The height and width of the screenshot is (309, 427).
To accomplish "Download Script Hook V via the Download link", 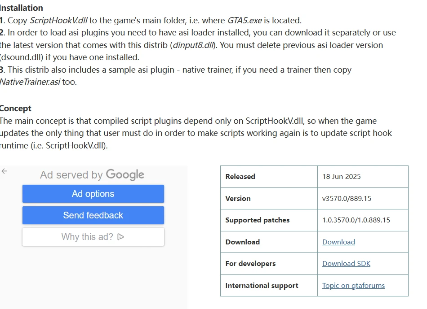I will (338, 242).
